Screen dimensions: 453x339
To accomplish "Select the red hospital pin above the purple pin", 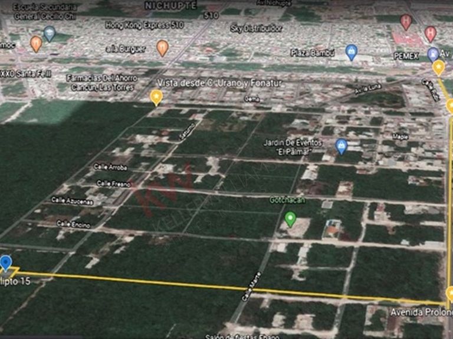I will (x=431, y=34).
